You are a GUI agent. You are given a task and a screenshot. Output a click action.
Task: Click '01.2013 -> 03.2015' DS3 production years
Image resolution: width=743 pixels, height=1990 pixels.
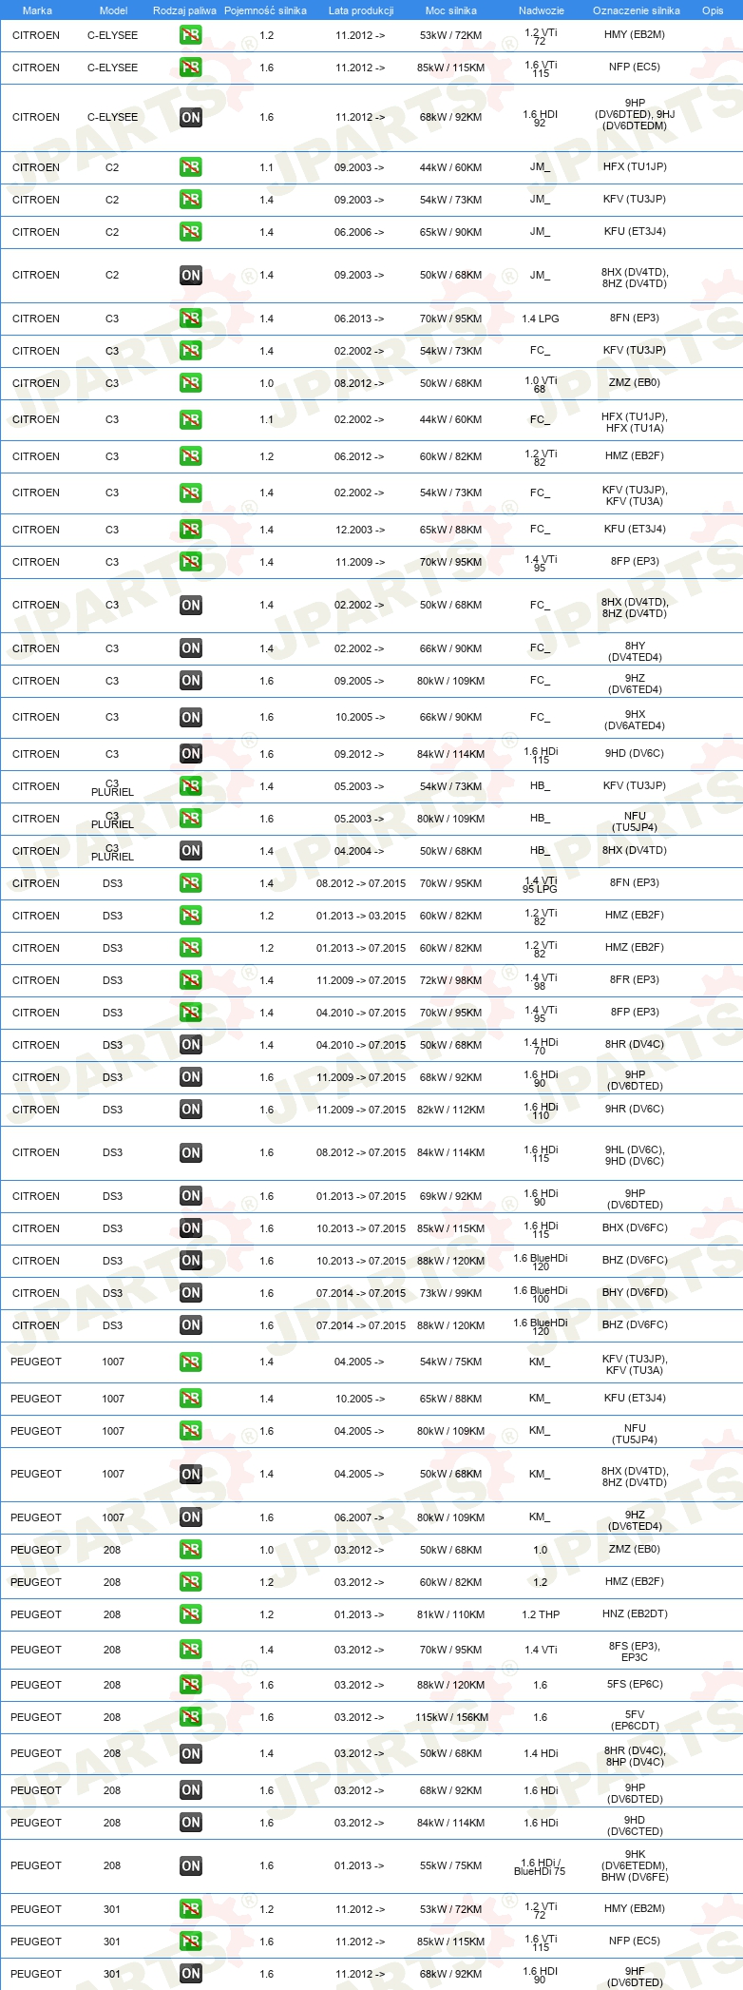(361, 916)
